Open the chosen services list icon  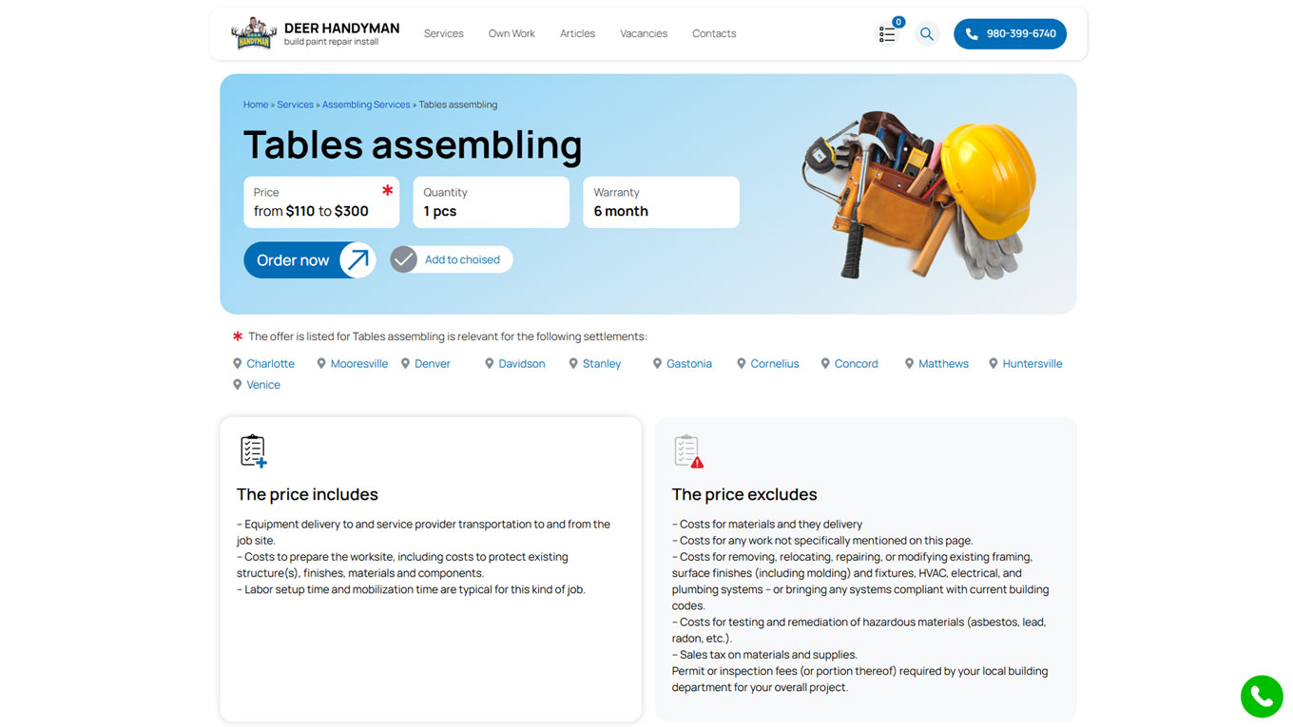(887, 33)
